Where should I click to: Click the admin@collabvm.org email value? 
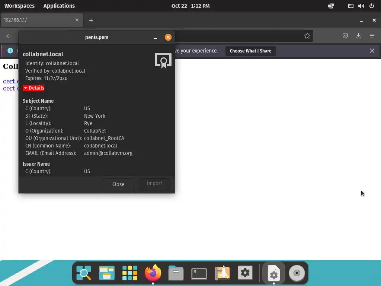108,153
